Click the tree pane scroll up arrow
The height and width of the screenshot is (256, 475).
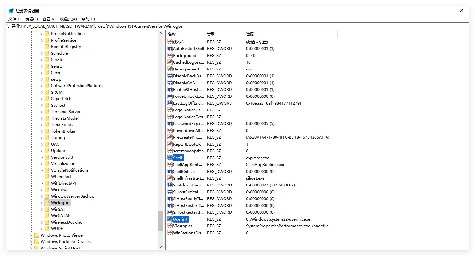point(160,33)
